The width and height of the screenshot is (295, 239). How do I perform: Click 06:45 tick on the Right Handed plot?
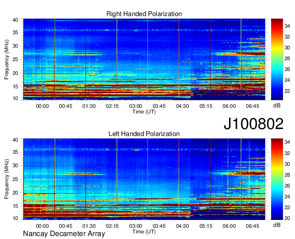pos(252,106)
